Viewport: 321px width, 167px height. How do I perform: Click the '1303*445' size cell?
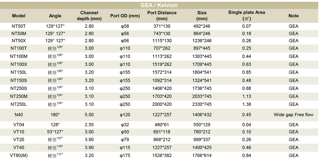click(202, 56)
